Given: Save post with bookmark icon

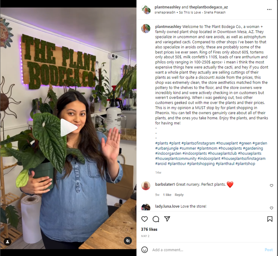Looking at the screenshot, I should (269, 219).
